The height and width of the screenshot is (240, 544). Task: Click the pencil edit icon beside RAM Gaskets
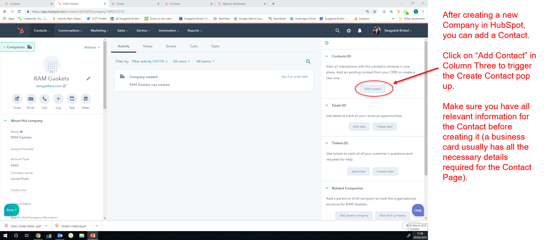(x=88, y=79)
